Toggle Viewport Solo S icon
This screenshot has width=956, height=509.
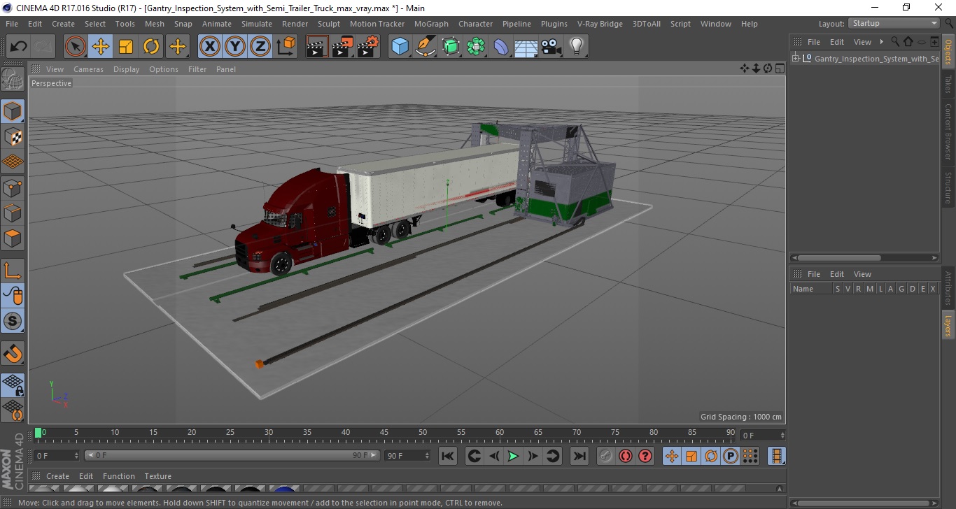(x=13, y=321)
